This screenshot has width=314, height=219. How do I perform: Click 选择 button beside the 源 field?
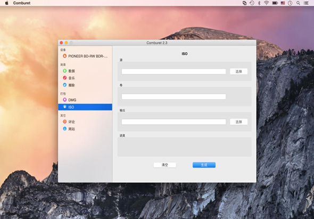[x=239, y=71]
